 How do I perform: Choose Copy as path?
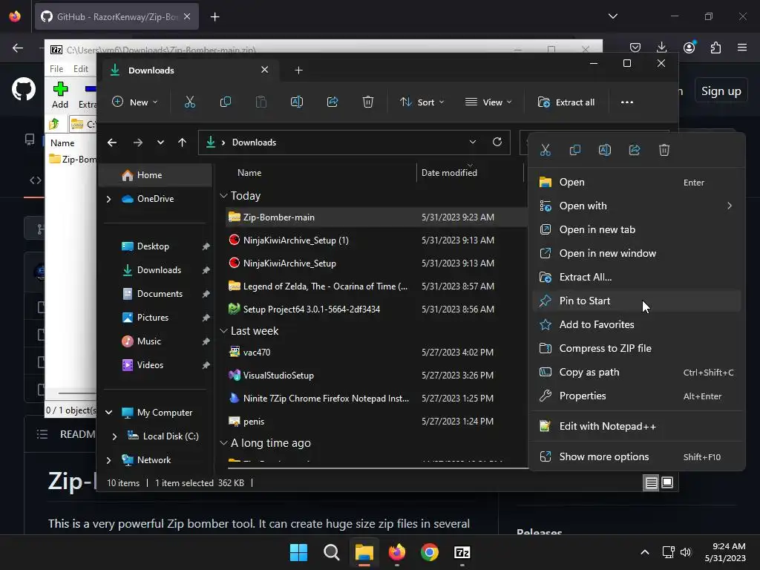point(636,373)
